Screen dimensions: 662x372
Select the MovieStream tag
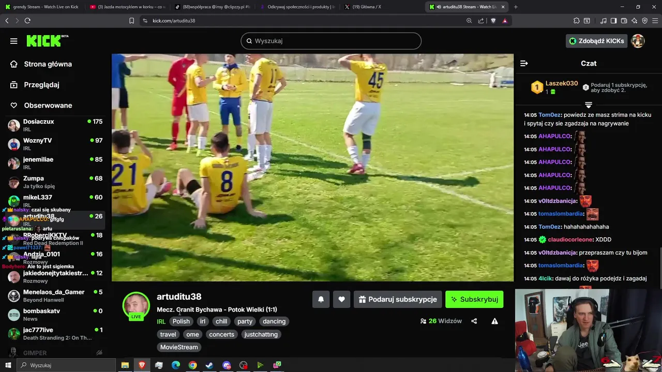coord(179,347)
